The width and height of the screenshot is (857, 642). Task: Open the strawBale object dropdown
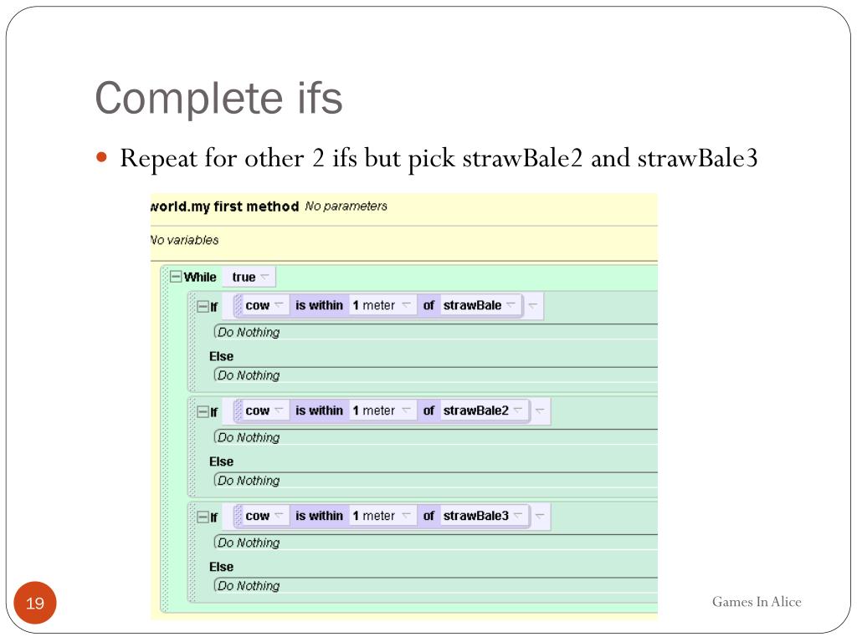click(x=511, y=304)
